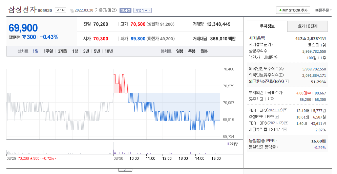Open help icon next to 추정PER EPS
Viewport: 337px width, 174px height.
pos(277,117)
